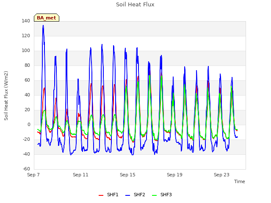
Task: Click the 120 y-axis tick label
Action: (26, 36)
